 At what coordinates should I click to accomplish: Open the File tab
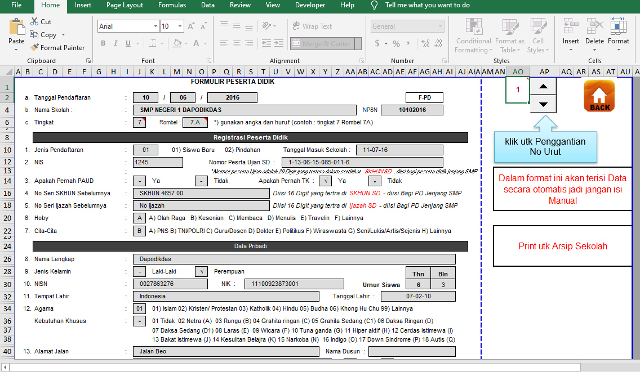pyautogui.click(x=16, y=5)
